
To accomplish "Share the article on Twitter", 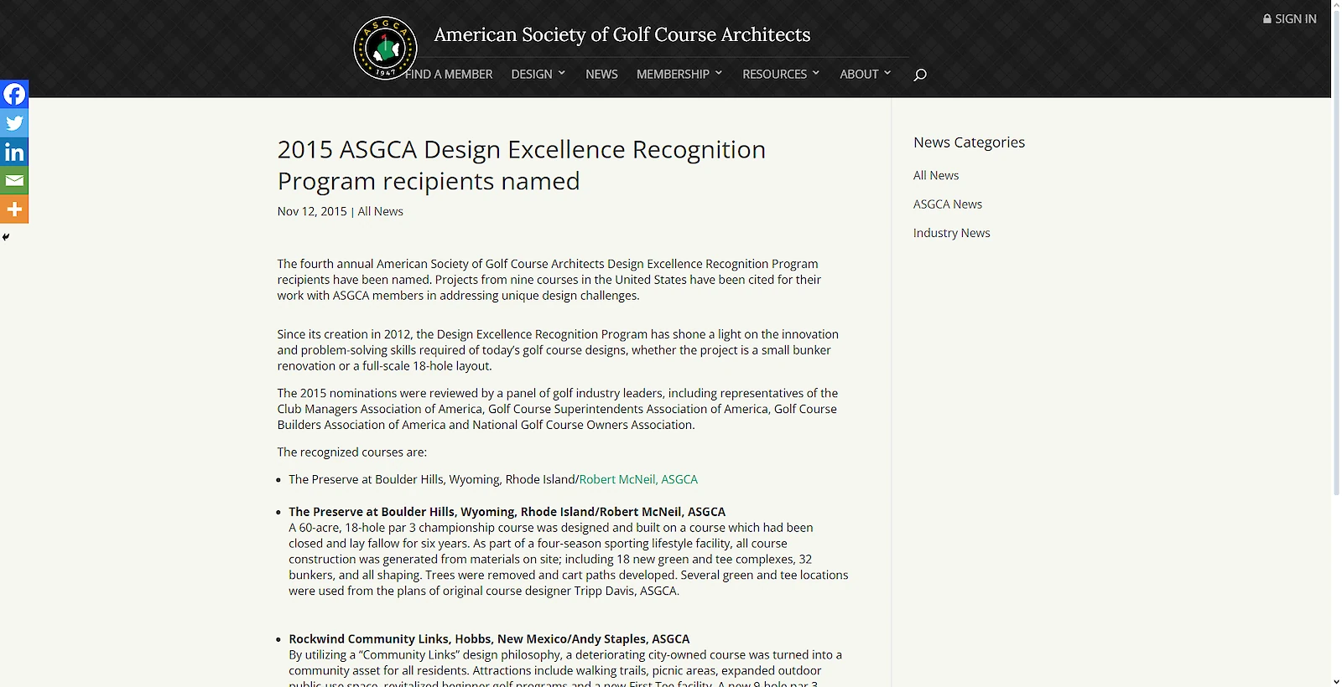I will (x=14, y=123).
